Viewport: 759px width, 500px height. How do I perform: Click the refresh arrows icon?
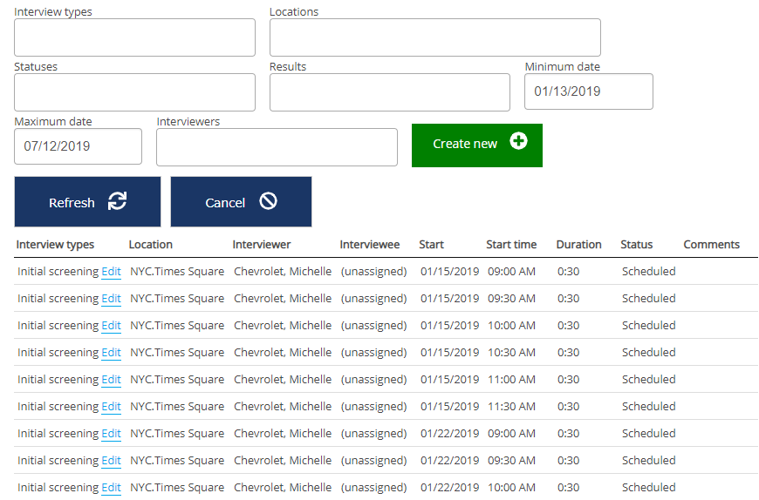click(x=117, y=201)
